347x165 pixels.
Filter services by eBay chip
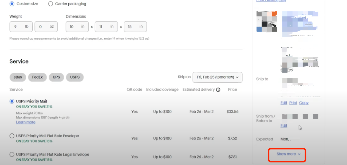18,77
